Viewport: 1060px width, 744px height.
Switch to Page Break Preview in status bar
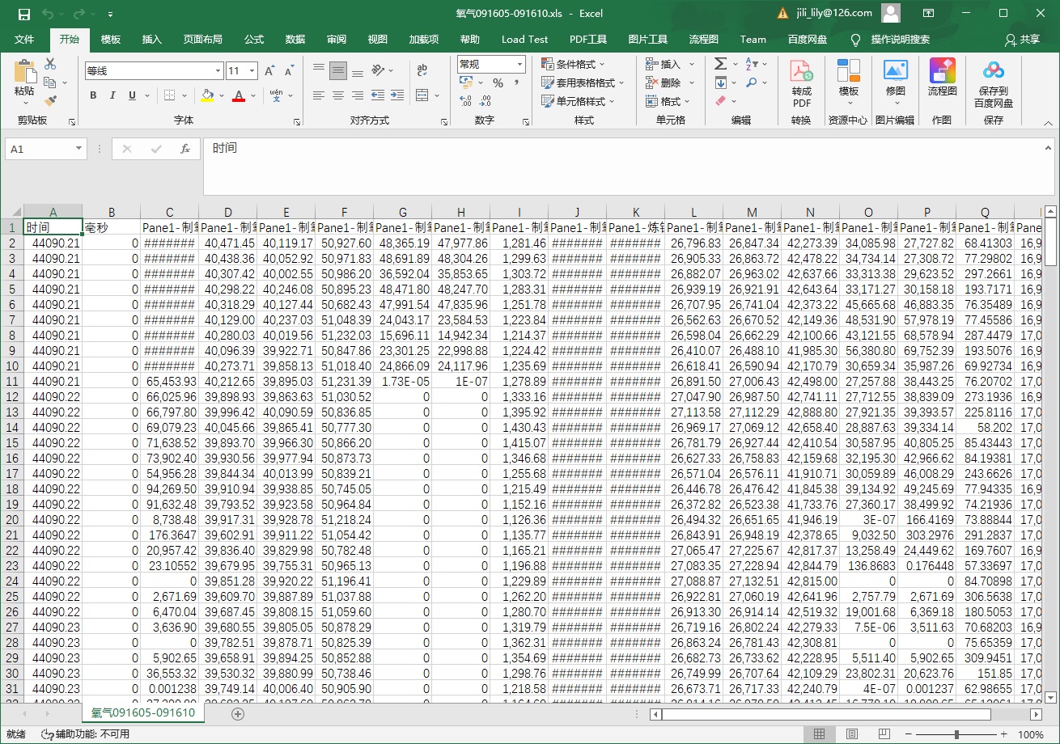(x=884, y=734)
